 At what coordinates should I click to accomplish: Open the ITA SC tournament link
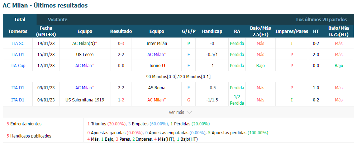pyautogui.click(x=18, y=43)
